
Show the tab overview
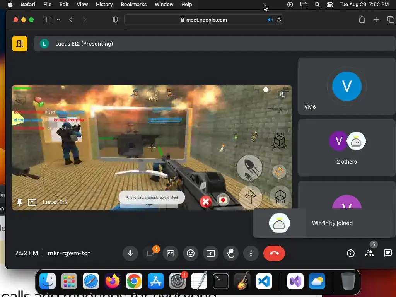pyautogui.click(x=391, y=19)
